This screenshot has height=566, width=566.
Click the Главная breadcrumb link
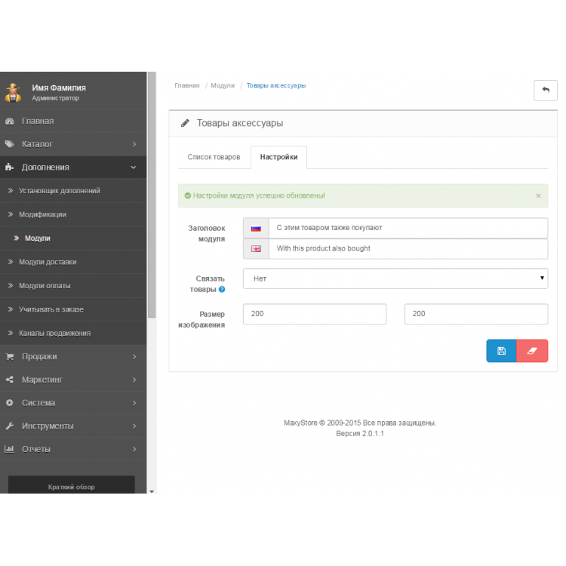(187, 85)
